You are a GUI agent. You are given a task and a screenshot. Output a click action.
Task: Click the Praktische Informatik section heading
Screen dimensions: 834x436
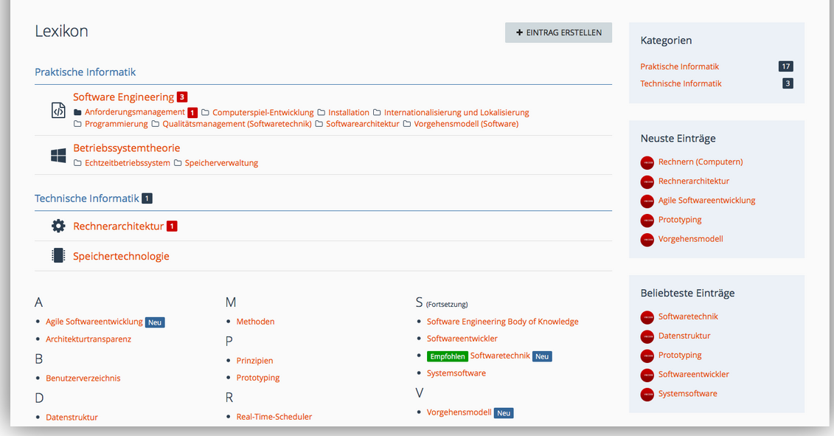click(85, 72)
